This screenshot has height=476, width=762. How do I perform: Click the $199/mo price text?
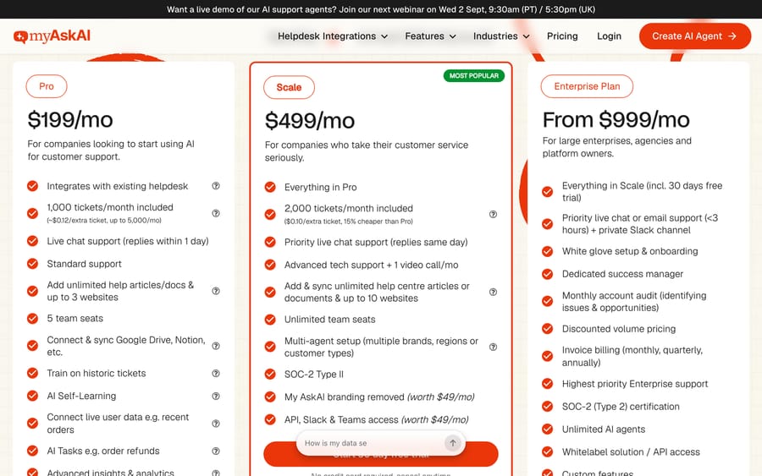pyautogui.click(x=70, y=120)
